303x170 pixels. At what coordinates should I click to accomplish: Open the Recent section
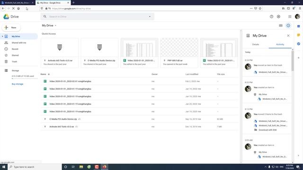(x=15, y=49)
